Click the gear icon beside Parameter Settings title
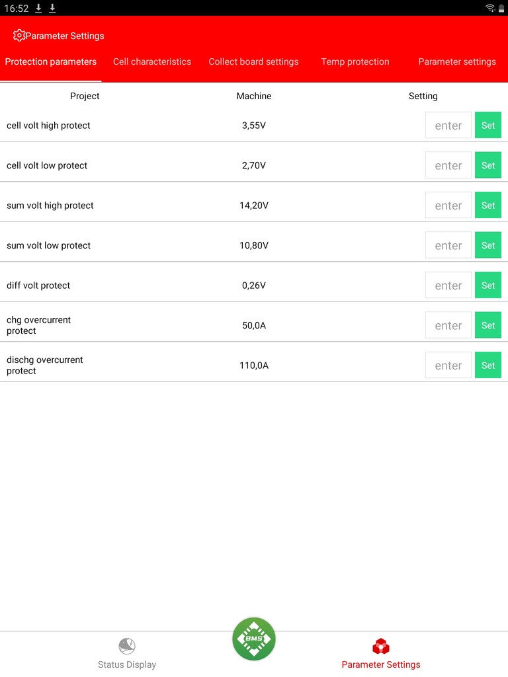The image size is (508, 677). 19,36
